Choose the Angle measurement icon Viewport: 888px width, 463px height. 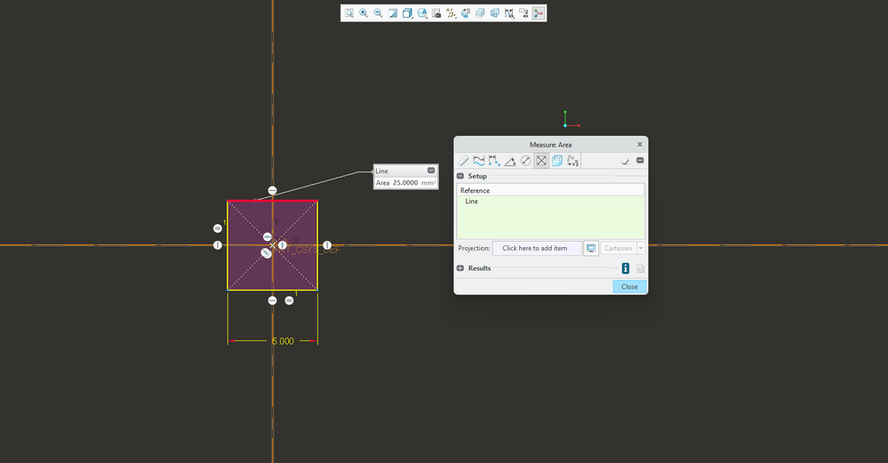pos(509,162)
